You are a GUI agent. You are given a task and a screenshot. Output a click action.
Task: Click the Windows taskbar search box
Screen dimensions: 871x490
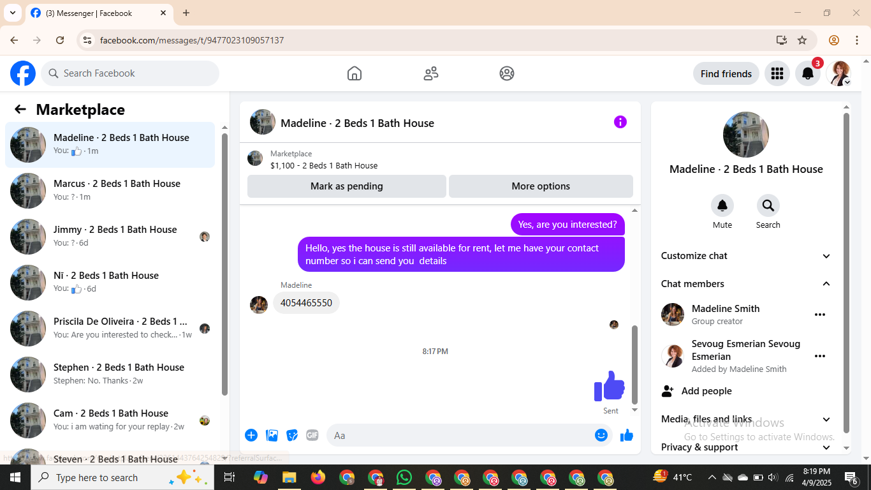(x=122, y=477)
